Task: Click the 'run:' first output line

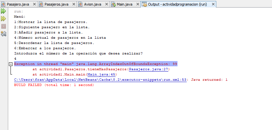Action: click(x=19, y=11)
